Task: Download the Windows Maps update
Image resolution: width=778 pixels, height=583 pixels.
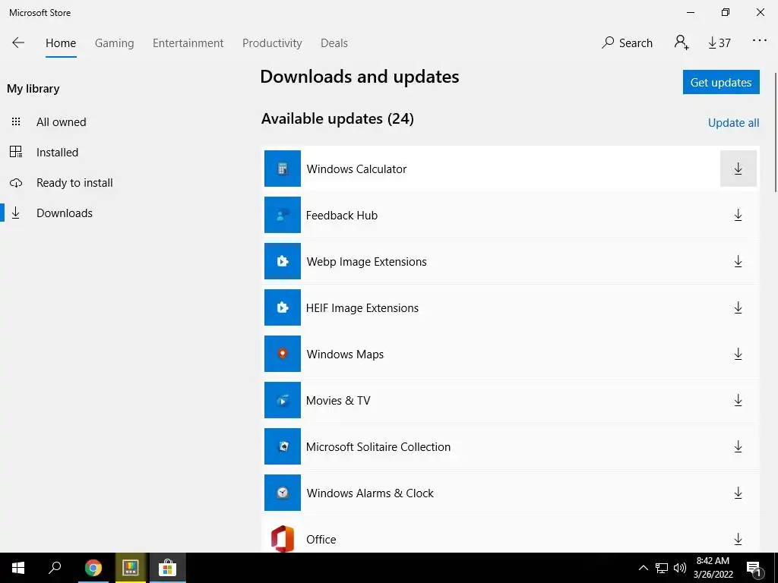Action: pos(738,354)
